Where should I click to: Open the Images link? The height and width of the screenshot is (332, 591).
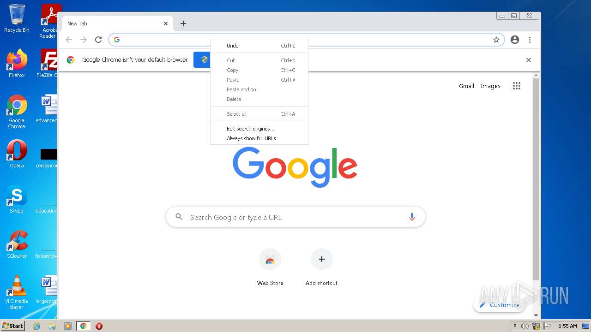(x=490, y=86)
